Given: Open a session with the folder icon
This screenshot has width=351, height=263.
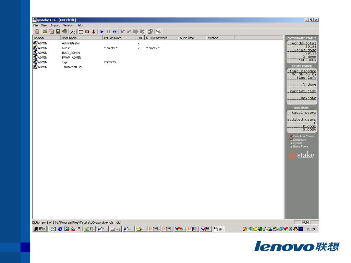Looking at the screenshot, I should click(x=45, y=32).
